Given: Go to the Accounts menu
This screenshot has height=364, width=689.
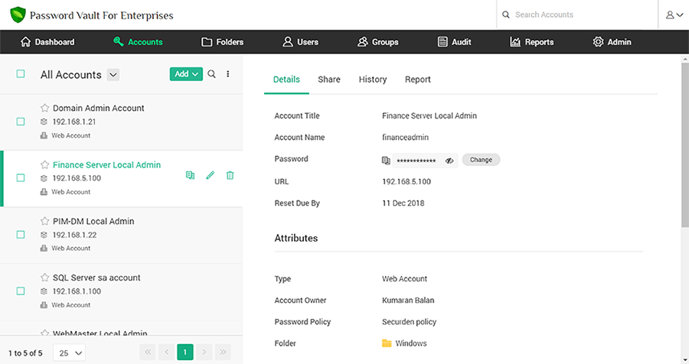Looking at the screenshot, I should point(138,42).
